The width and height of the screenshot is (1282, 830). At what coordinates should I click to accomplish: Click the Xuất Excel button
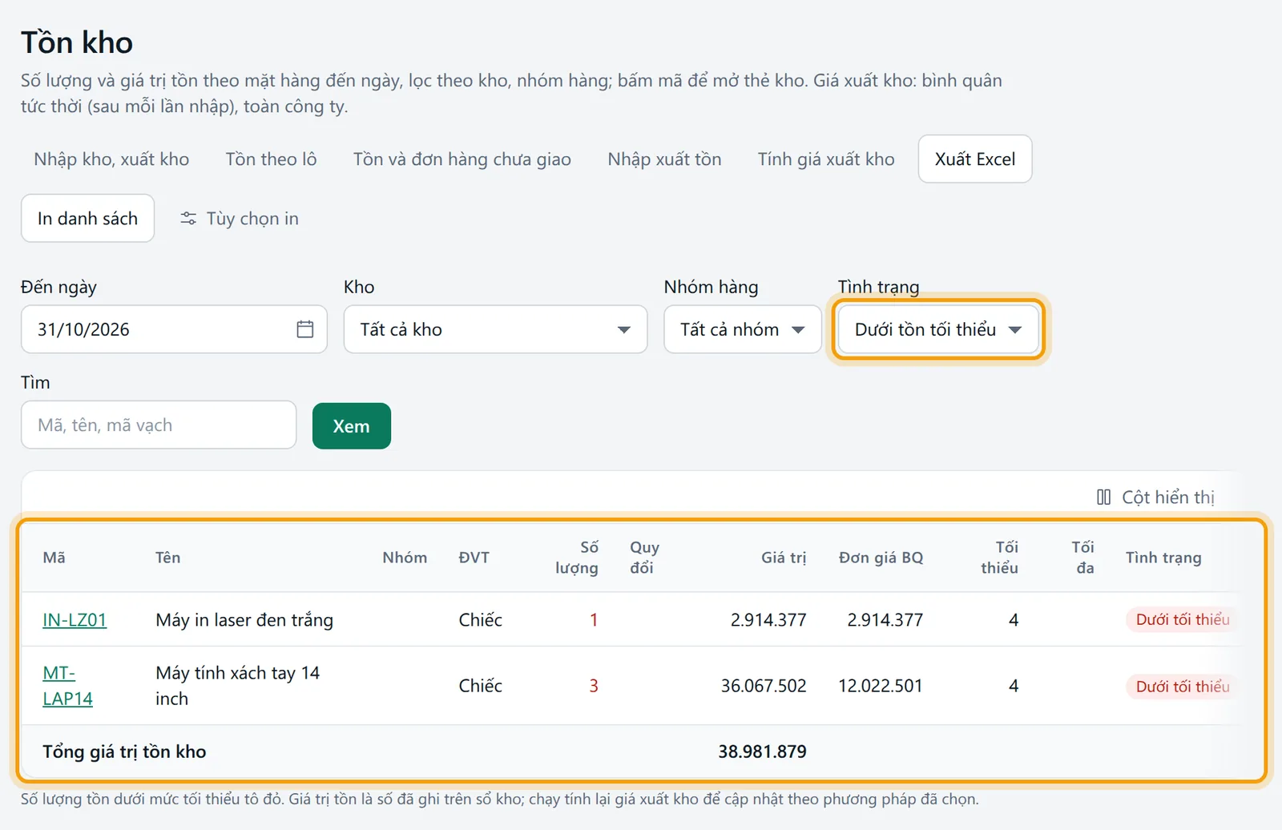975,159
